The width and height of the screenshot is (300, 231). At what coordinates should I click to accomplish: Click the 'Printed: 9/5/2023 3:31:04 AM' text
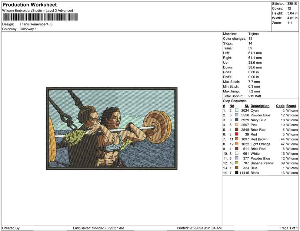(x=199, y=228)
